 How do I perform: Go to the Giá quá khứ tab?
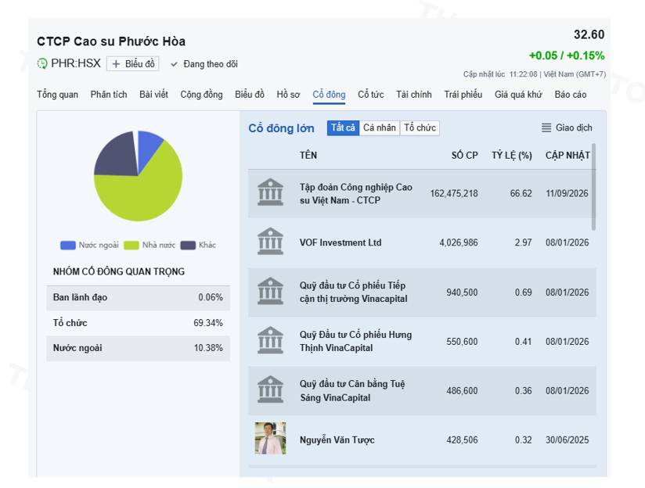(x=518, y=95)
